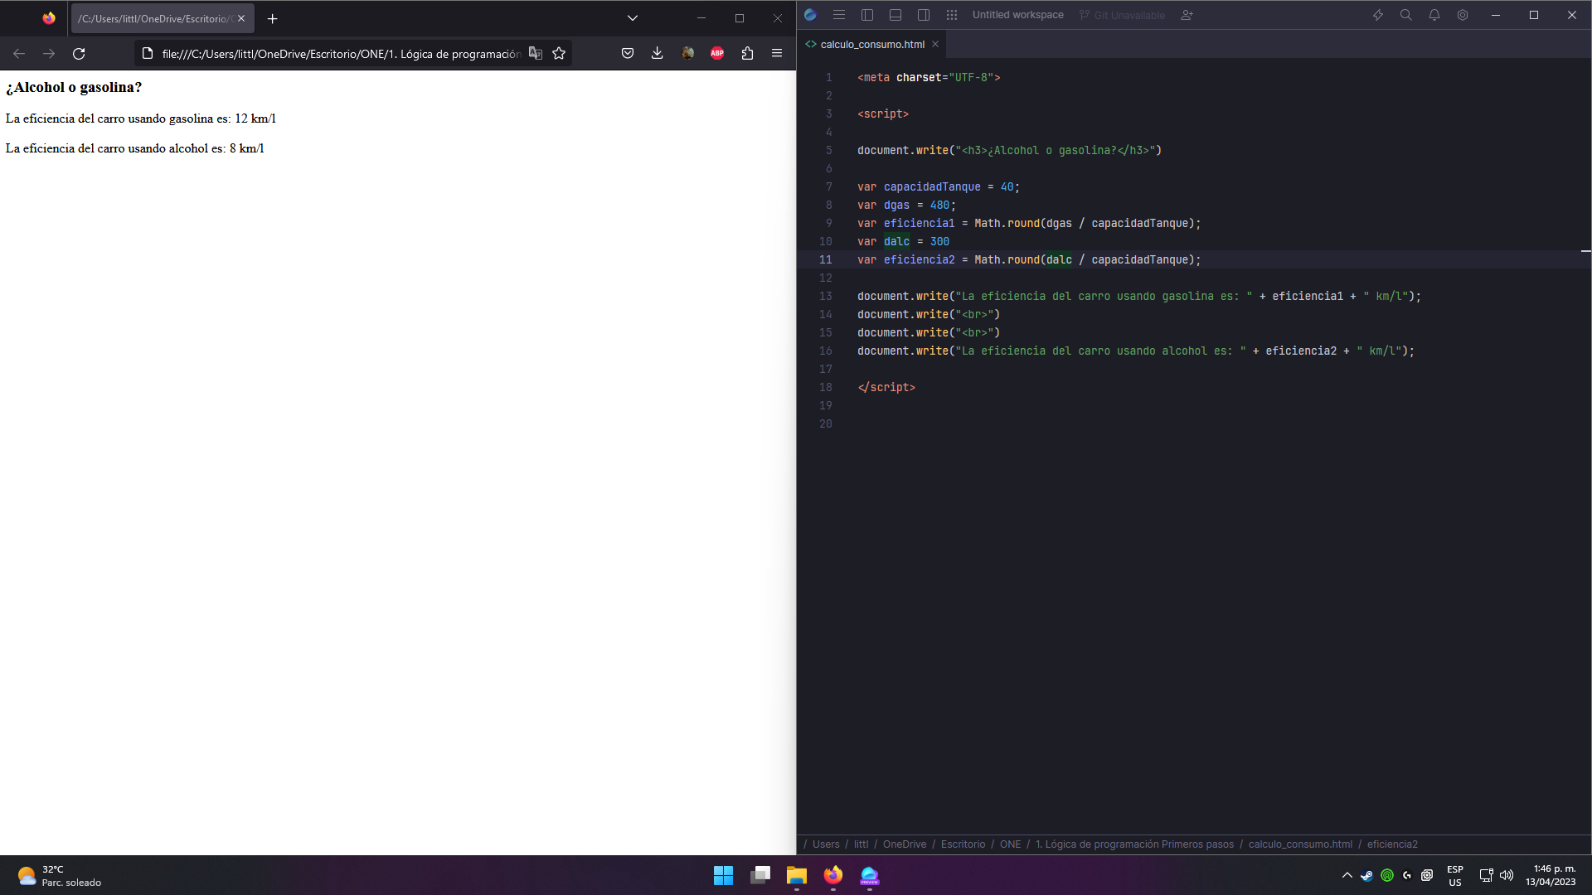Click the add collaborator person icon
1592x895 pixels.
coord(1187,15)
